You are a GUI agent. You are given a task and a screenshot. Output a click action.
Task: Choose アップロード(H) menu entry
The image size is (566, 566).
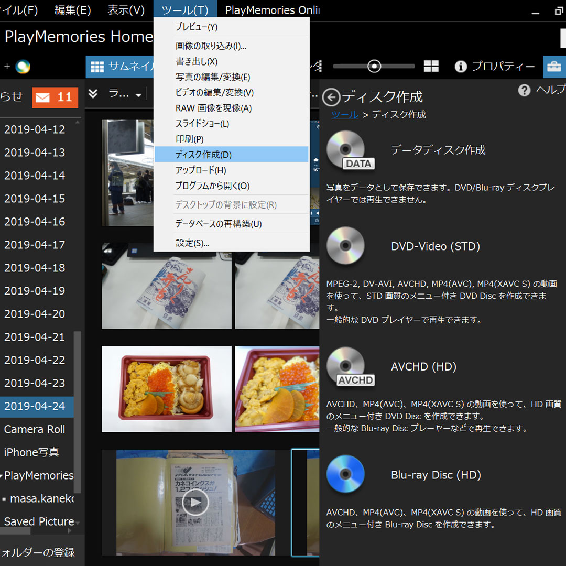pos(232,170)
